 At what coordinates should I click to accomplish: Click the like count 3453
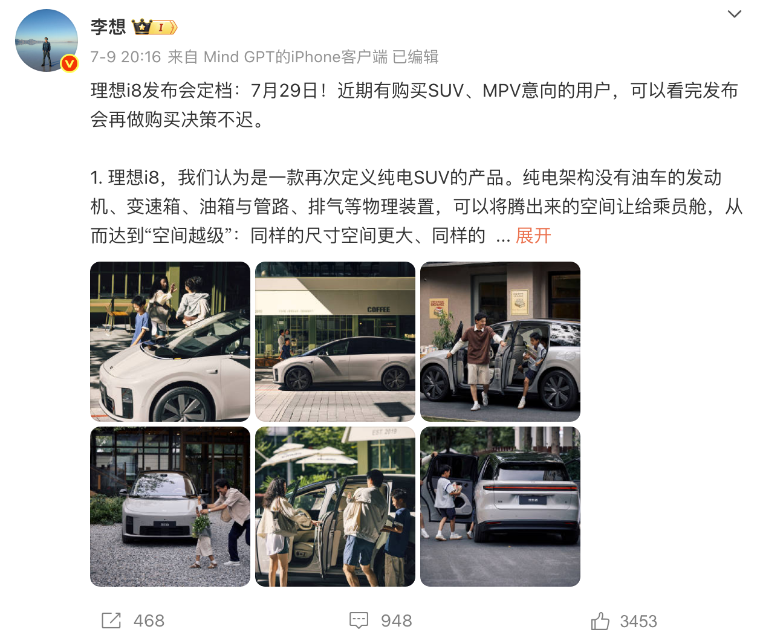638,621
